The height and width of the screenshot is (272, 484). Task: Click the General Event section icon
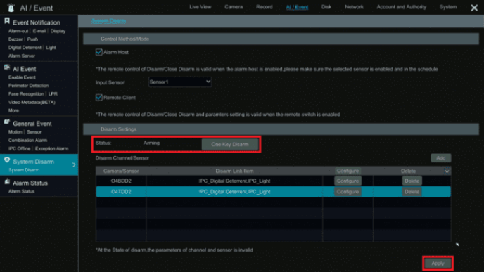(x=7, y=122)
